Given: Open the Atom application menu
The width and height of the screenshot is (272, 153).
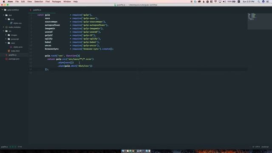Looking at the screenshot, I should [x=10, y=2].
